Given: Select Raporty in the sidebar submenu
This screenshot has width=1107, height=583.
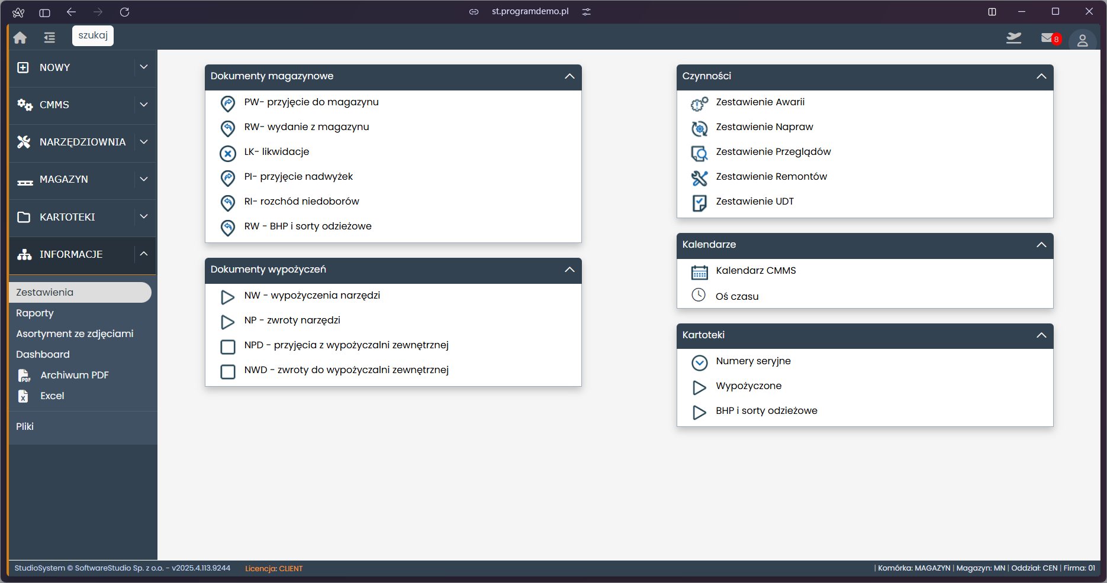Looking at the screenshot, I should click(x=35, y=313).
